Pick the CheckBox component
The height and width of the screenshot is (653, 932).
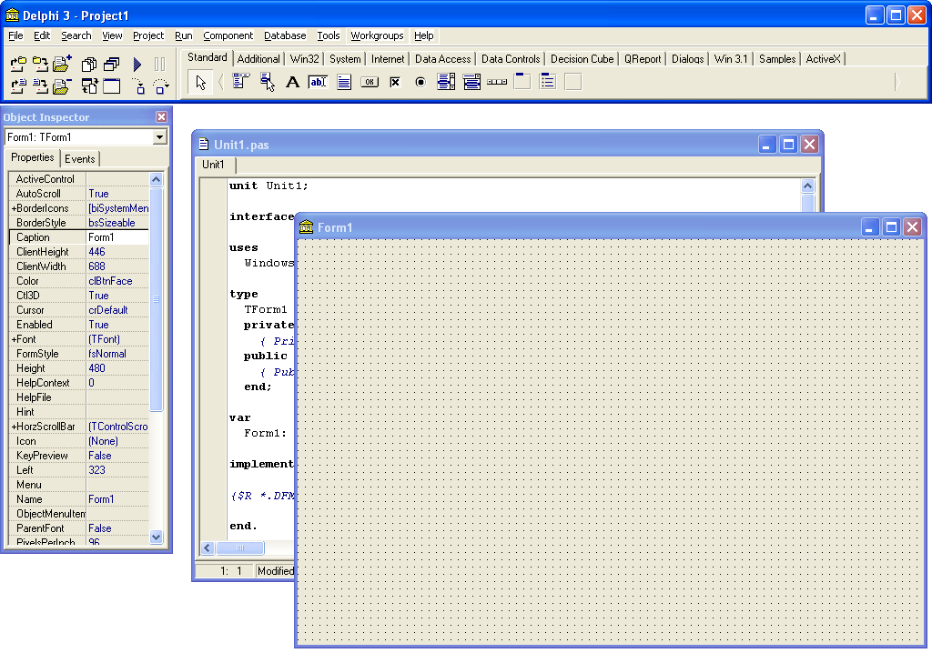click(x=395, y=82)
